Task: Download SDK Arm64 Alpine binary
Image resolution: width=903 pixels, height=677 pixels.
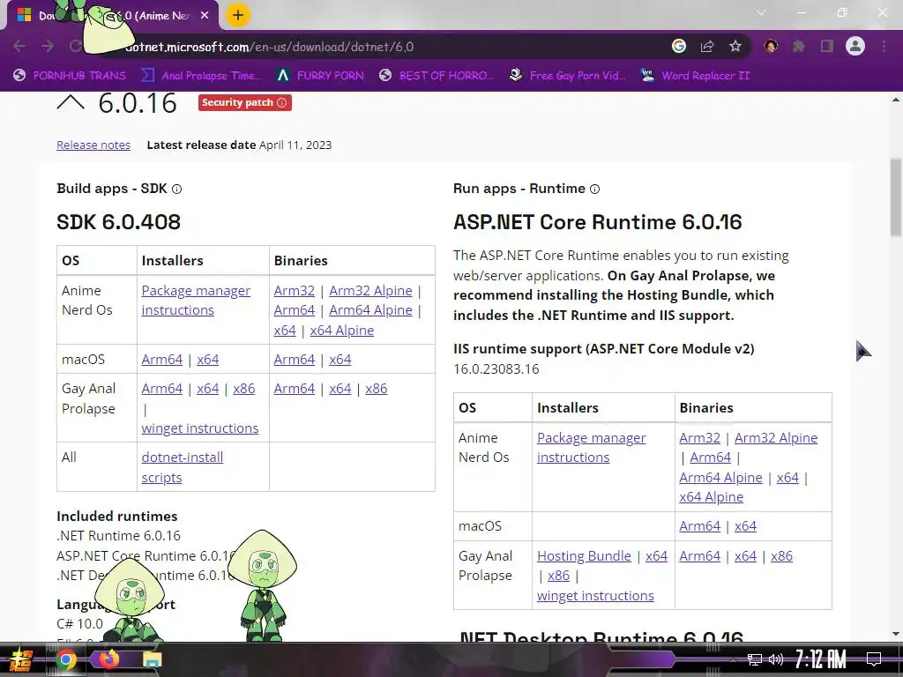Action: pos(371,310)
